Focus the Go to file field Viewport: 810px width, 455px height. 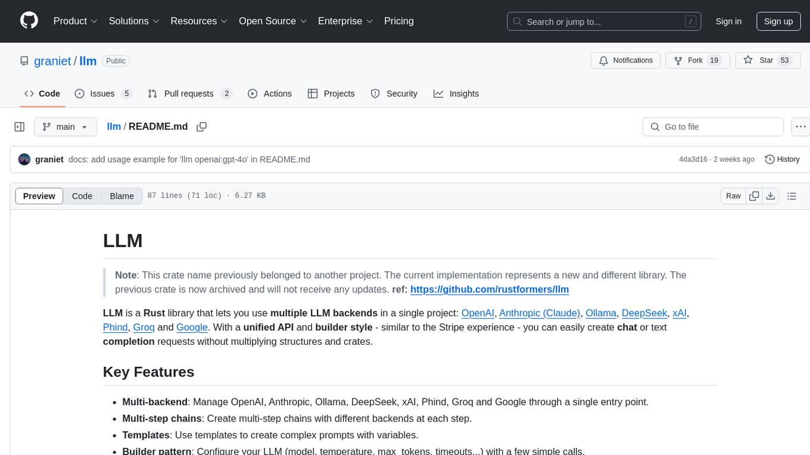point(713,127)
